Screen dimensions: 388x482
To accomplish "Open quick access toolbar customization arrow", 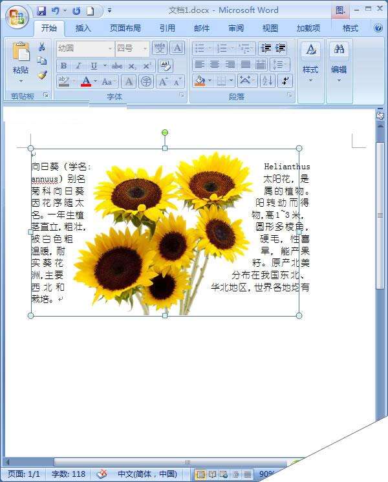I will (x=109, y=11).
